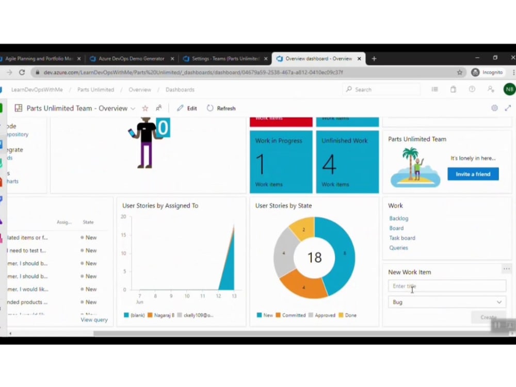
Task: Select the Approved legend swatch
Action: pyautogui.click(x=311, y=315)
